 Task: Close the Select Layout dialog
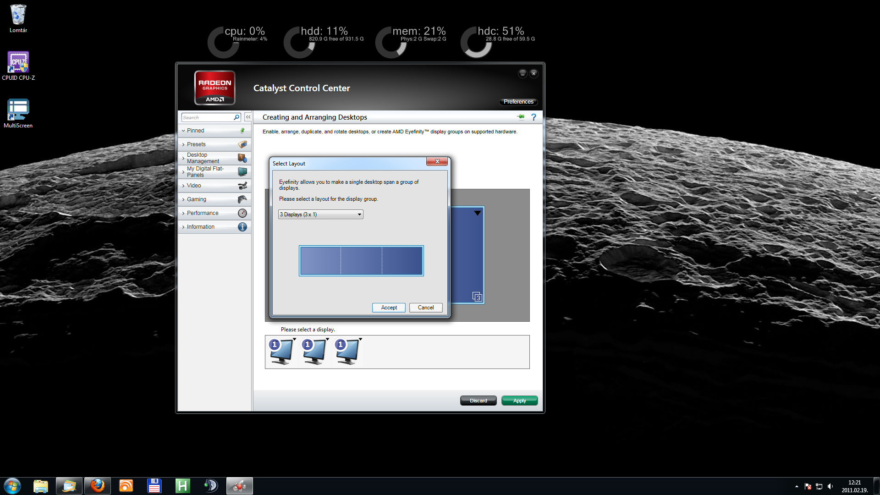click(x=437, y=161)
